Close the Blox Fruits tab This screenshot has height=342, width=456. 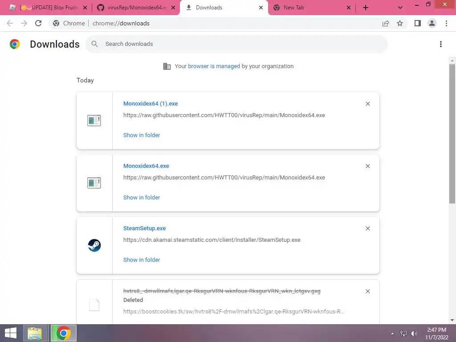[x=85, y=8]
